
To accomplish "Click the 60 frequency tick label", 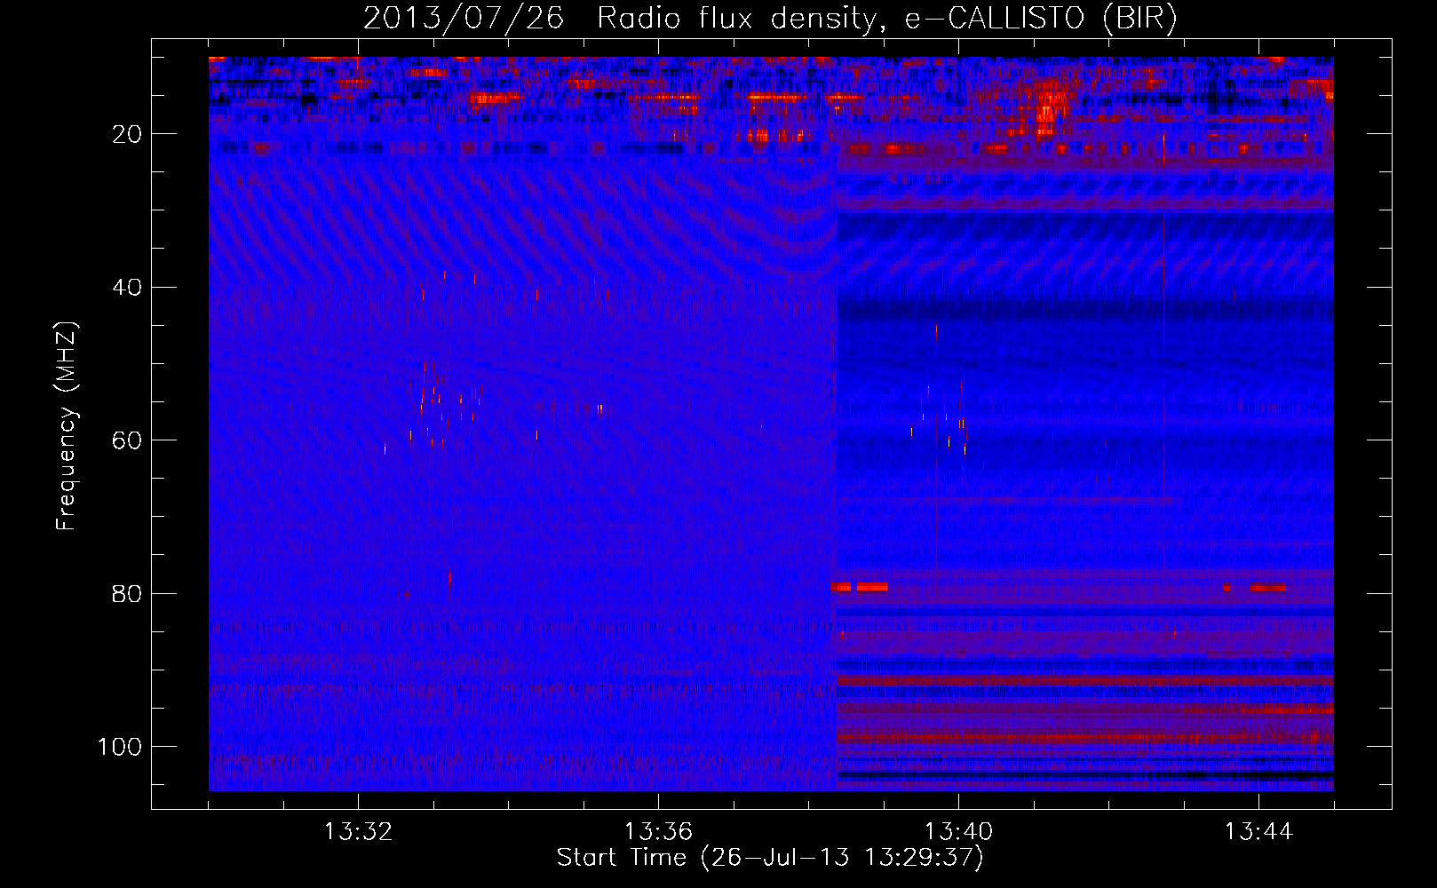I will (128, 440).
